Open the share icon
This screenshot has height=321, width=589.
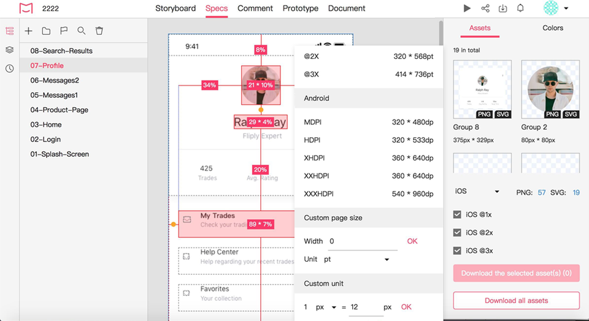pos(485,8)
